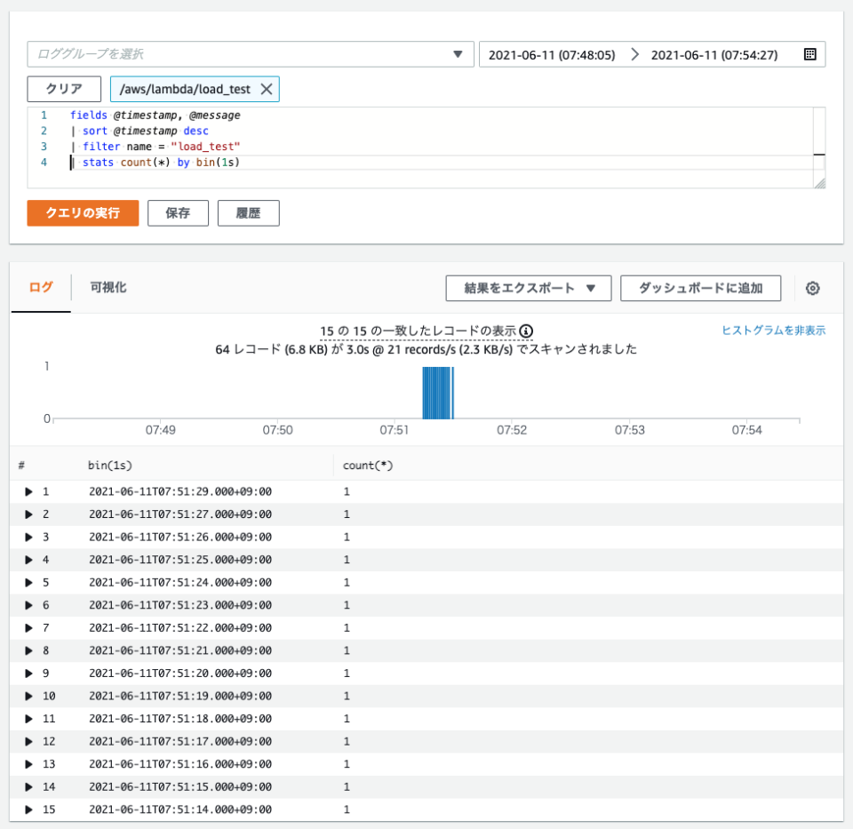Image resolution: width=853 pixels, height=829 pixels.
Task: Open the settings gear icon
Action: coord(812,288)
